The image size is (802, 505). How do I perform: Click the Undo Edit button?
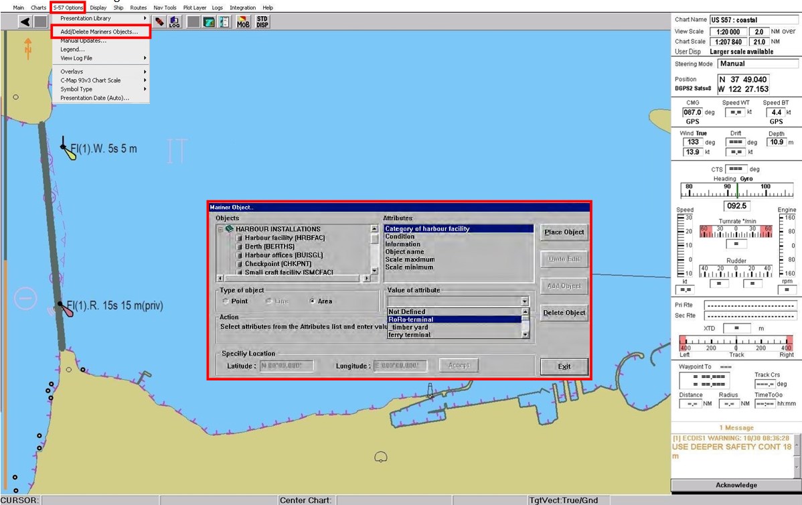(564, 259)
